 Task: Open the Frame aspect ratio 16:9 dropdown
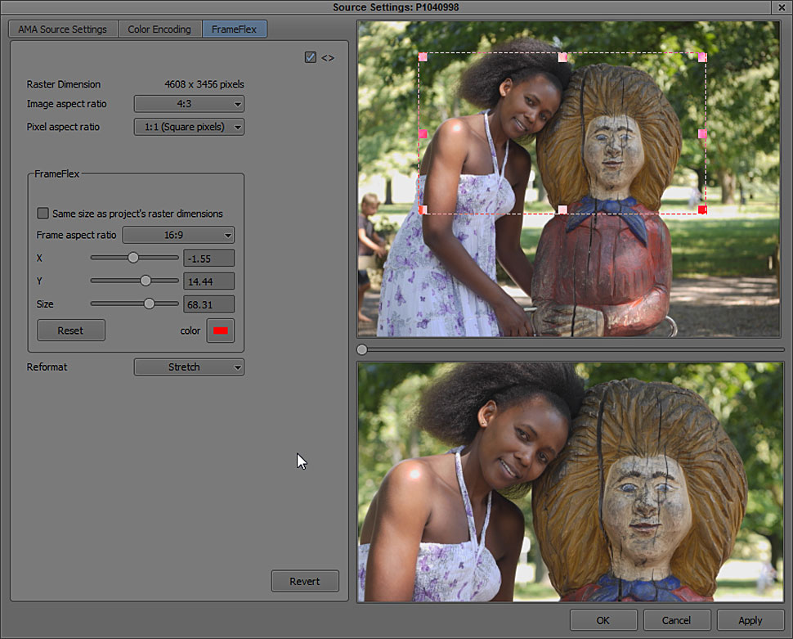(x=178, y=236)
